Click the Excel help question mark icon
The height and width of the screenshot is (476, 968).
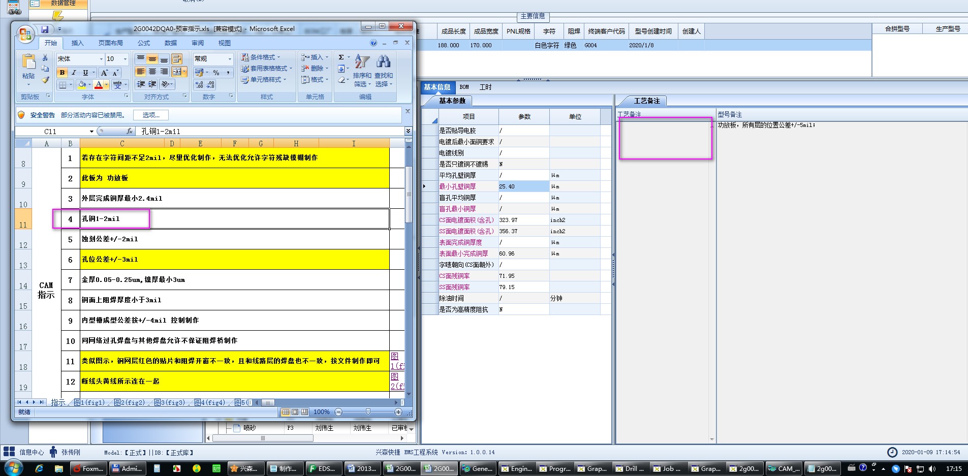coord(373,43)
